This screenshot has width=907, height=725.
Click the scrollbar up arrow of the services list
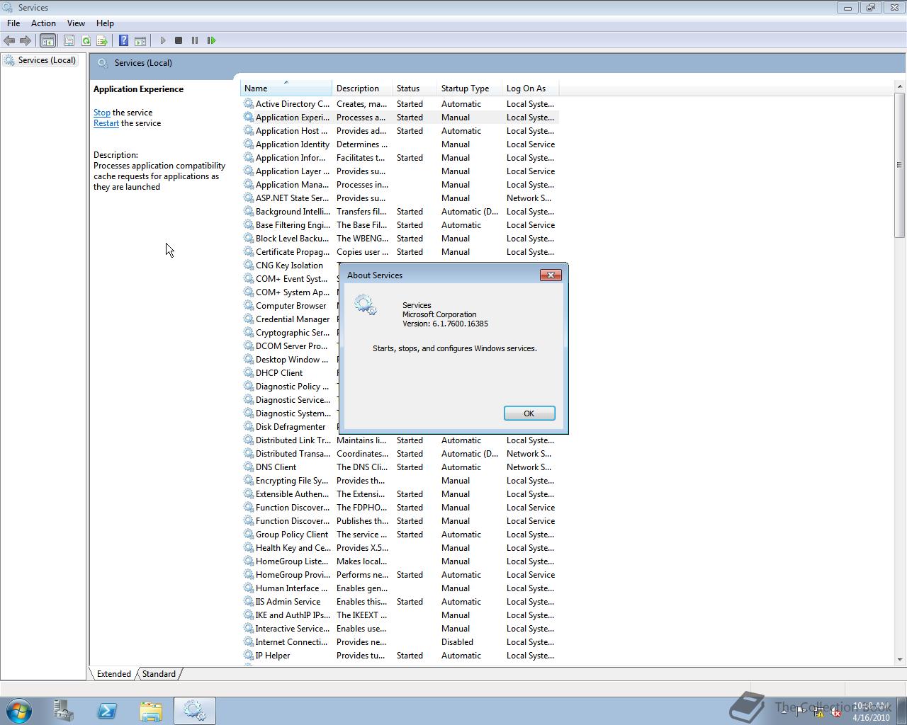click(x=900, y=86)
